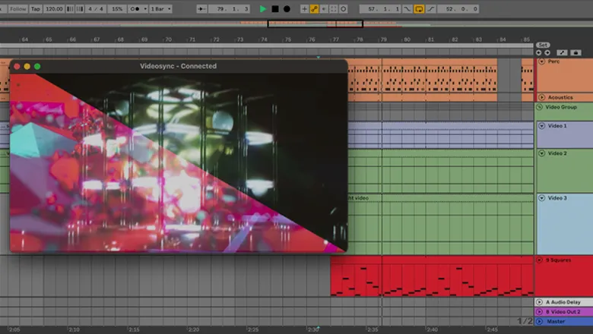The width and height of the screenshot is (593, 334).
Task: Toggle the Follow button
Action: pyautogui.click(x=17, y=8)
